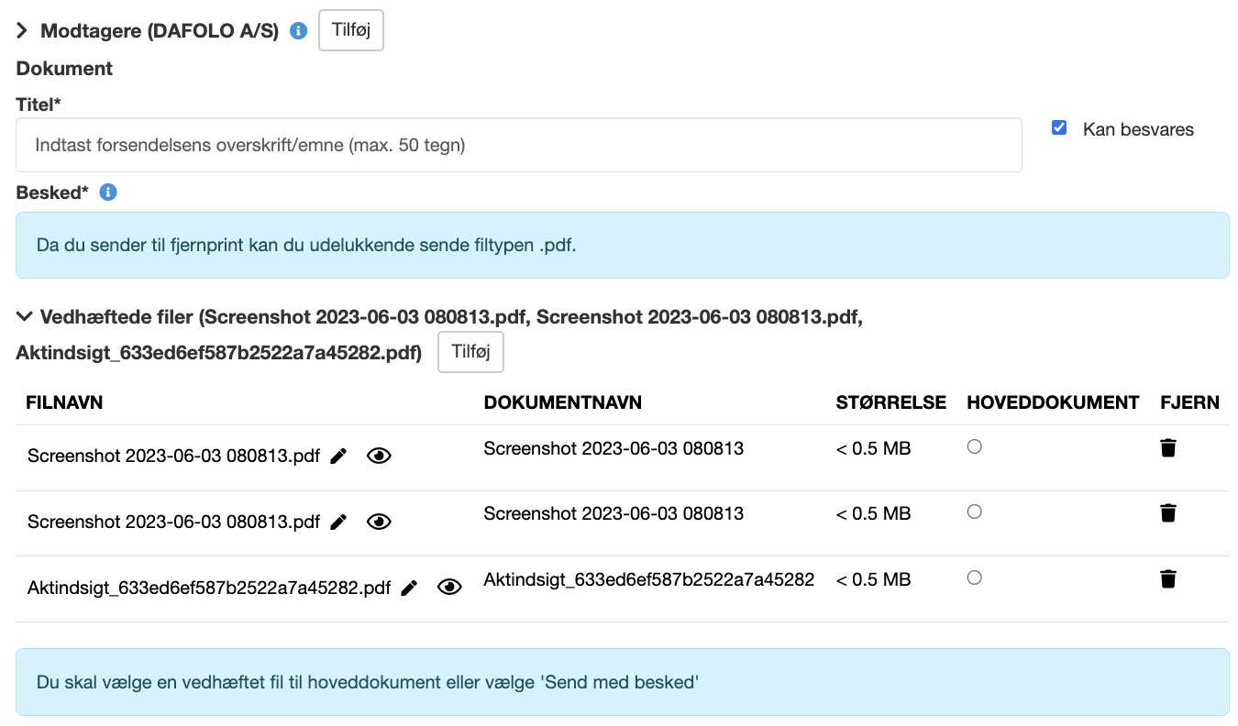Remove the first Screenshot file using the trash icon
This screenshot has height=726, width=1238.
tap(1167, 448)
